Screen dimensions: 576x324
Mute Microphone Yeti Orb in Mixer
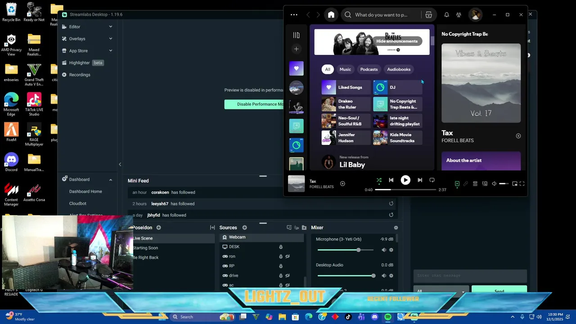tap(384, 250)
